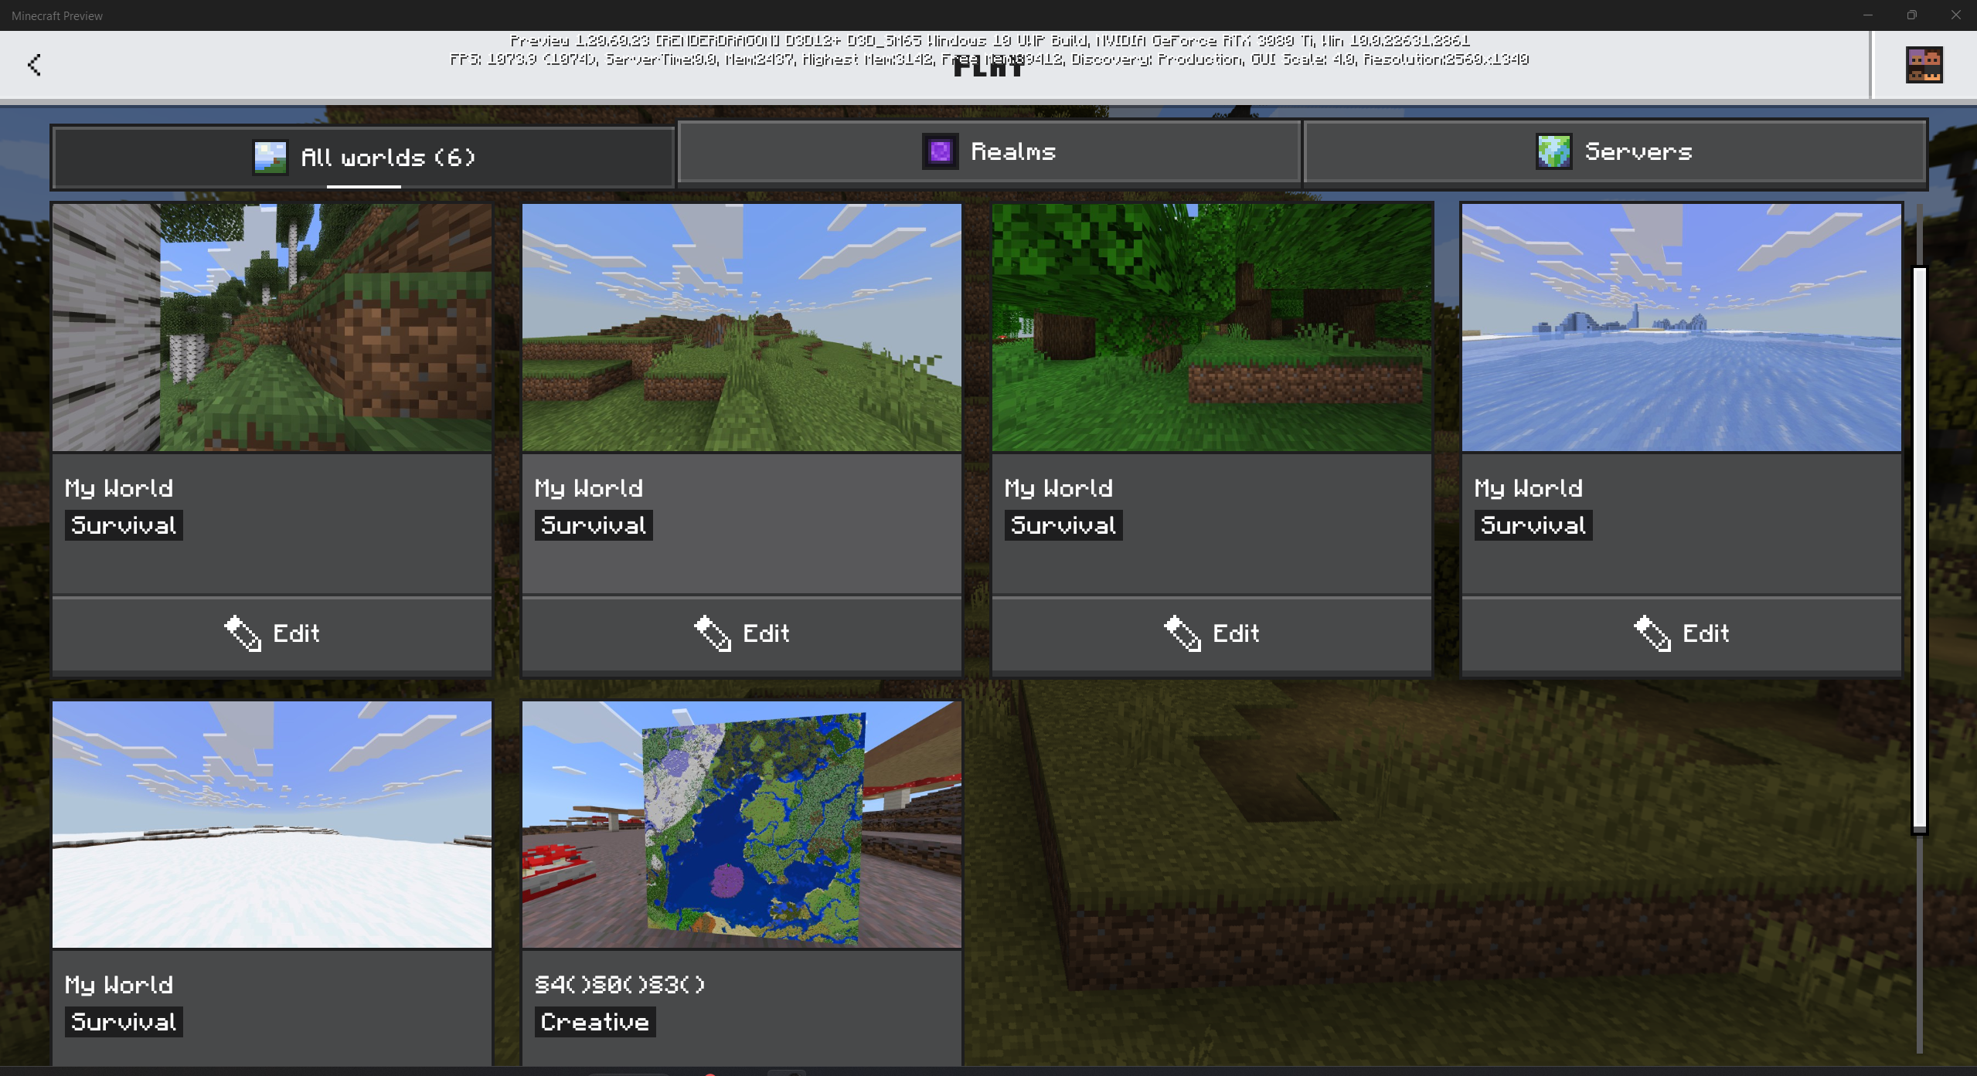Open the player profile avatar icon
This screenshot has height=1076, width=1977.
(1924, 65)
